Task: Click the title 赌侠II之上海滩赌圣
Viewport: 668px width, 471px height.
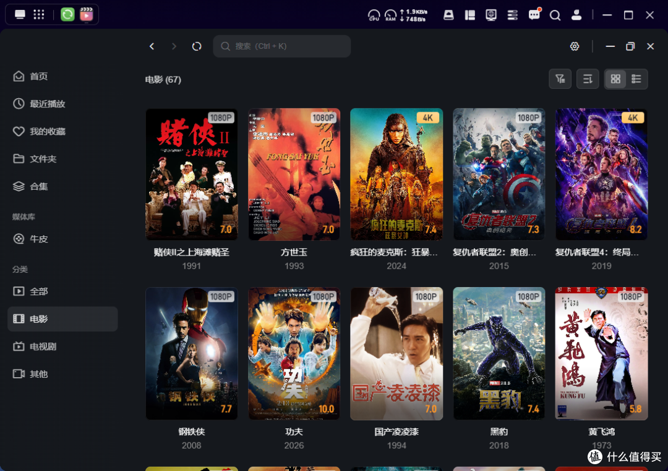Action: [x=192, y=252]
